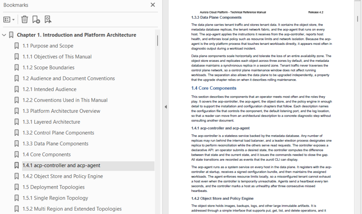Select 1.5.2 Multi Region and Extended Topologies
The width and height of the screenshot is (362, 214).
pyautogui.click(x=72, y=209)
